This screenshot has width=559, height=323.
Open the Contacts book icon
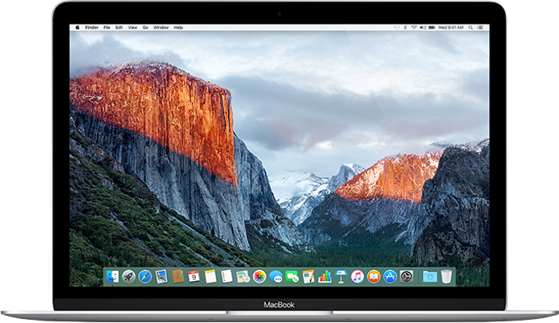click(x=178, y=276)
